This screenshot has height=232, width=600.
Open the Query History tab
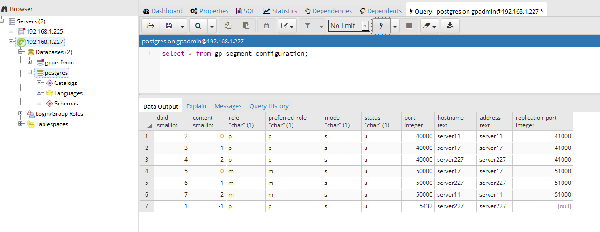[x=269, y=106]
